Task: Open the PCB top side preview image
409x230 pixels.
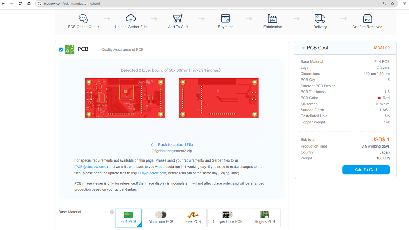Action: [125, 98]
